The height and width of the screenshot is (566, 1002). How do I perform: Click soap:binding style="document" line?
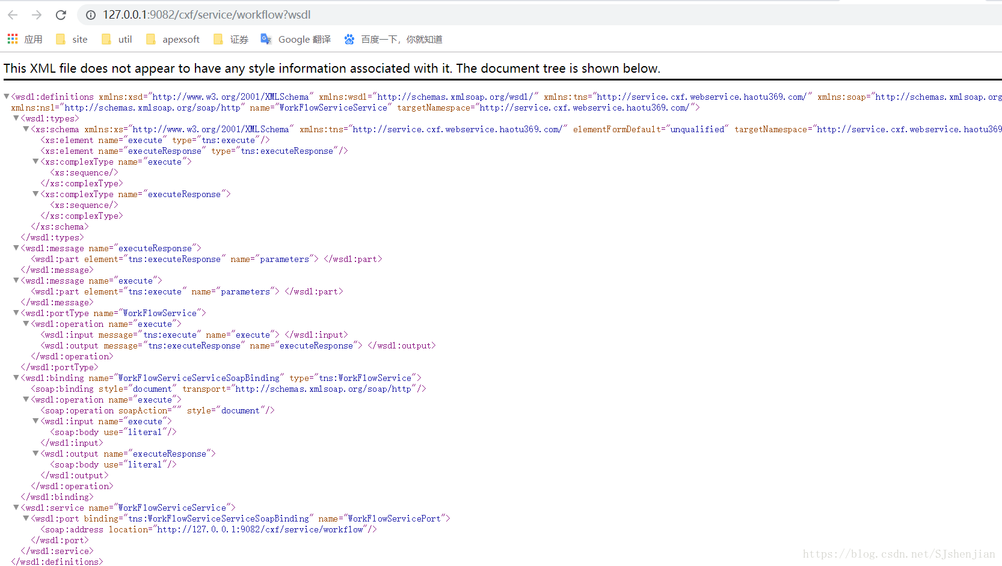pos(229,389)
